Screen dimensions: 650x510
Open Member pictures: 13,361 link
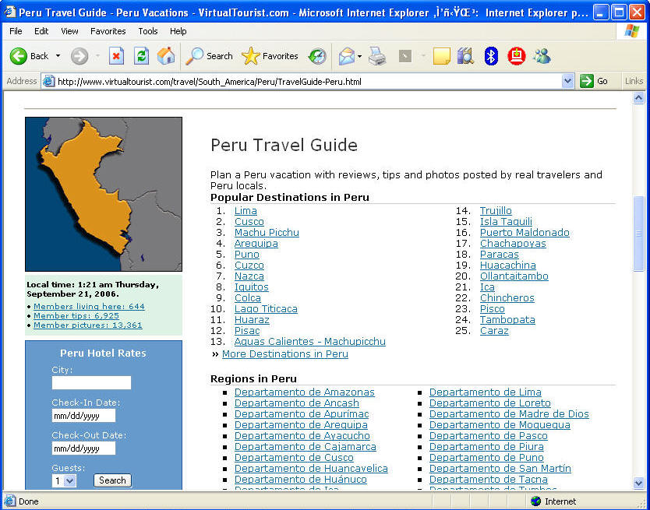pos(87,325)
